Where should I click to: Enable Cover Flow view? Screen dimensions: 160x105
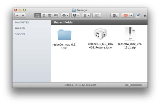pyautogui.click(x=55, y=15)
